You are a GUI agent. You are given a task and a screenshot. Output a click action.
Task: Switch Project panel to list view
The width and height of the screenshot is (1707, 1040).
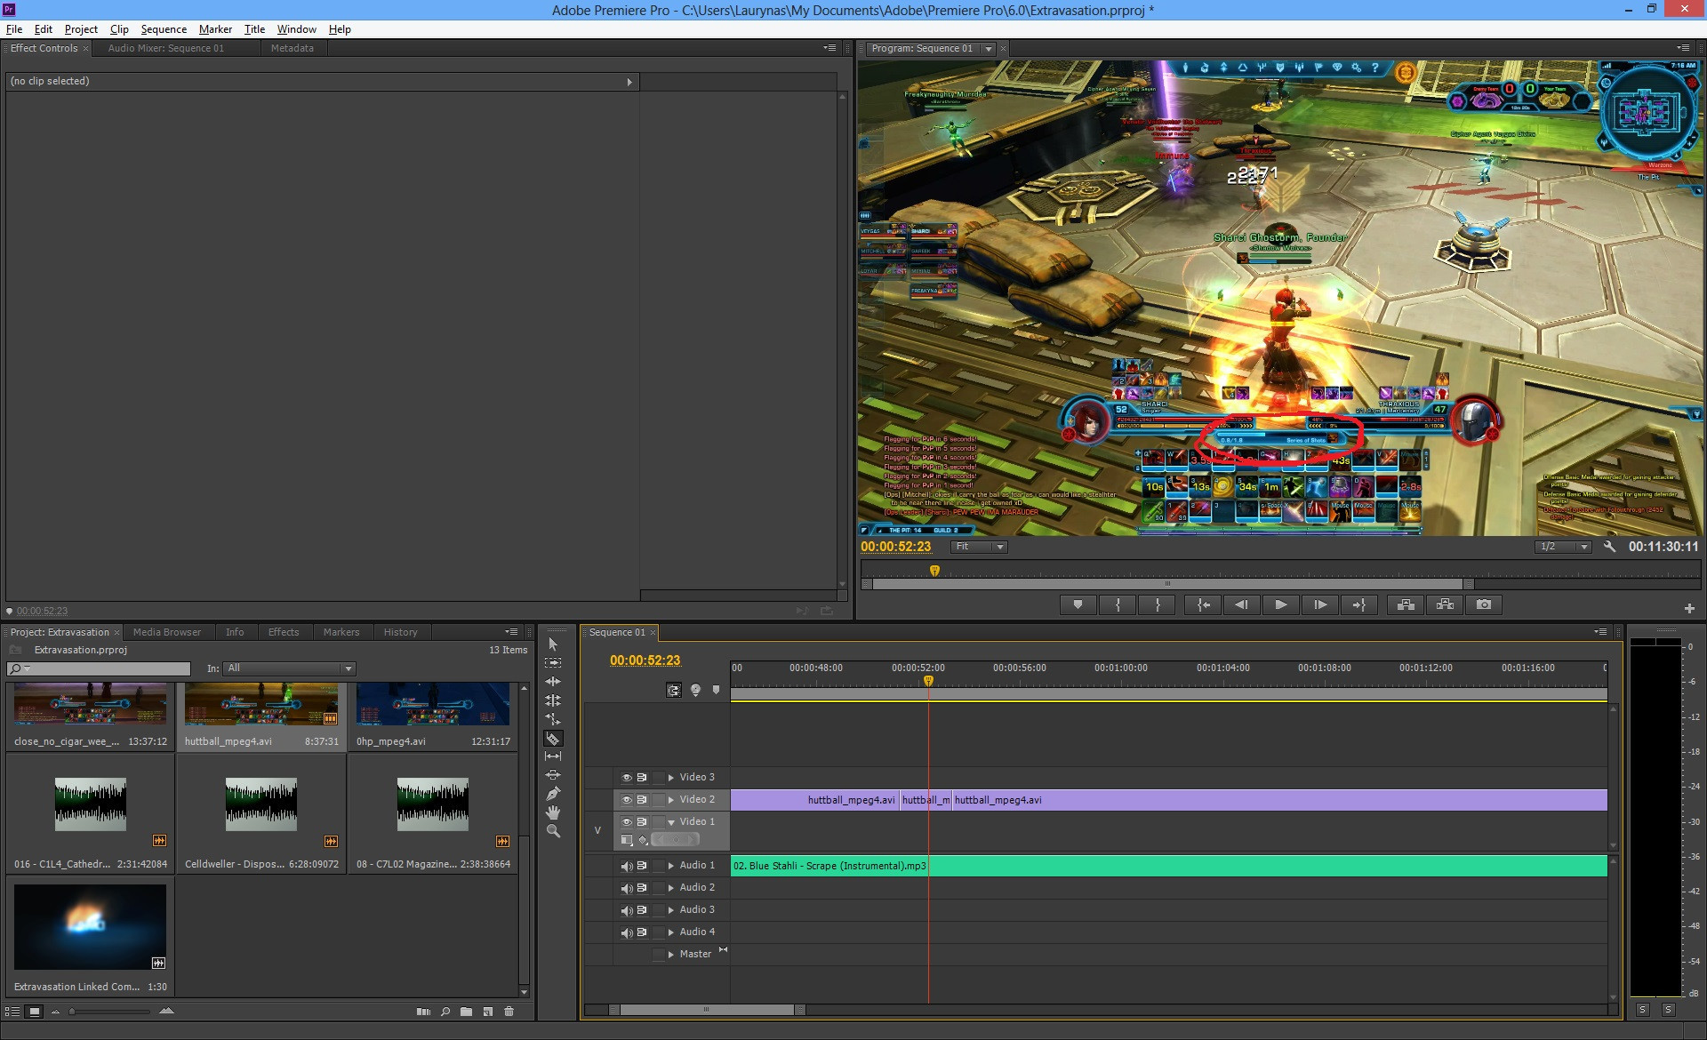[12, 1012]
